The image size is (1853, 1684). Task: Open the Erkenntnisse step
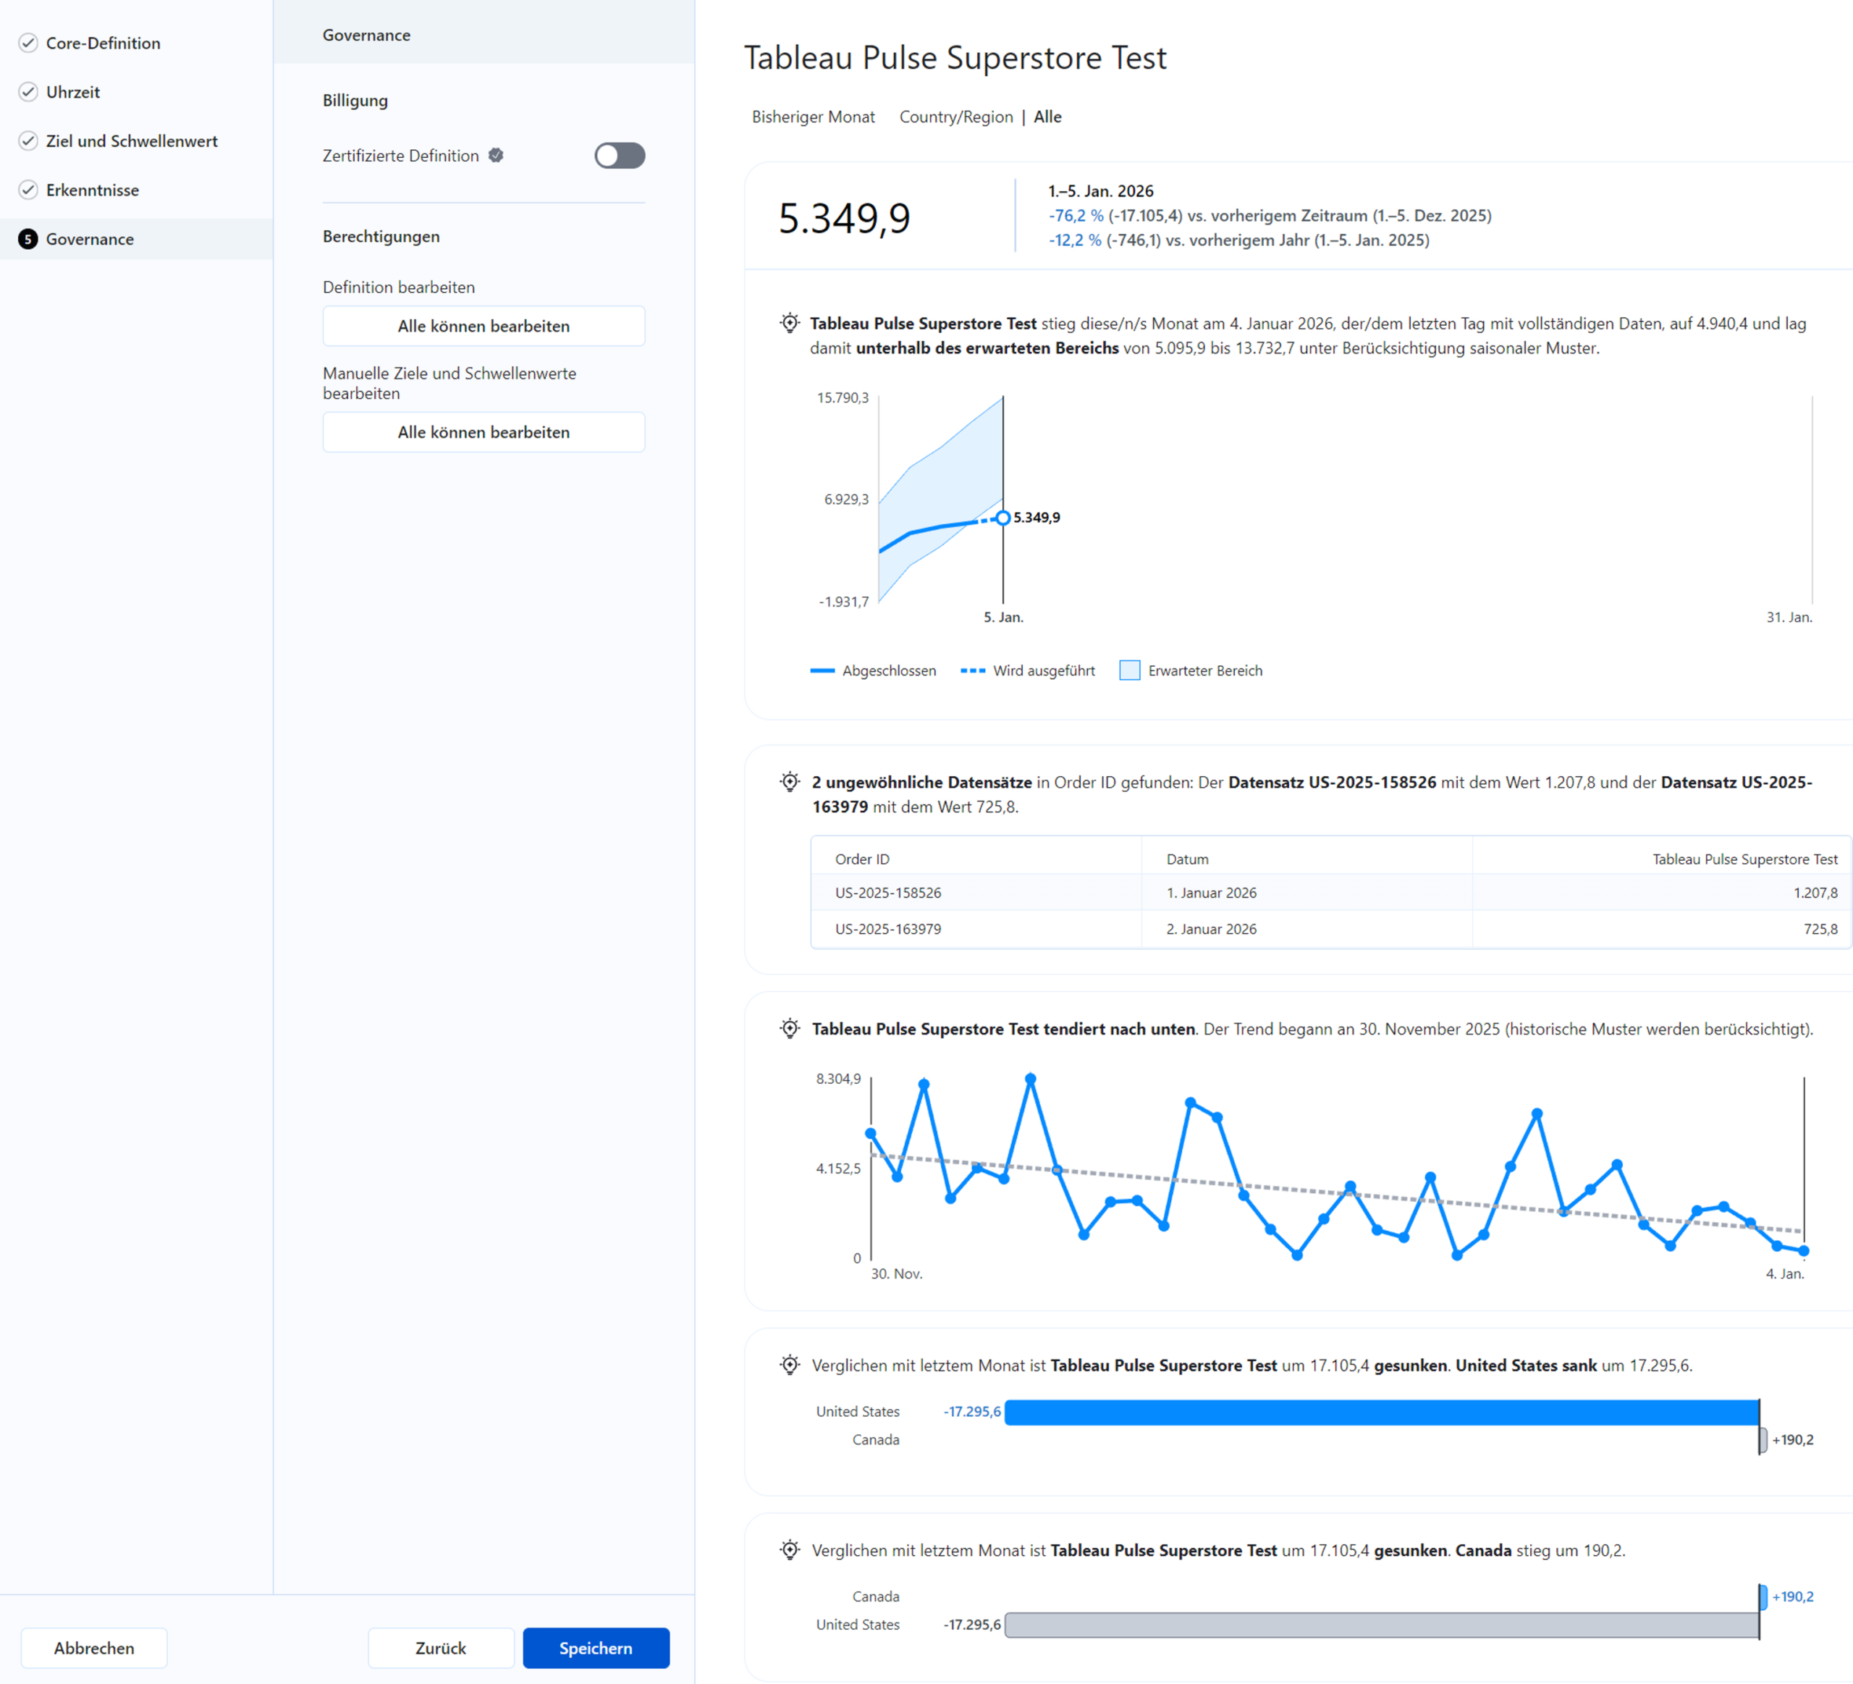pyautogui.click(x=92, y=190)
